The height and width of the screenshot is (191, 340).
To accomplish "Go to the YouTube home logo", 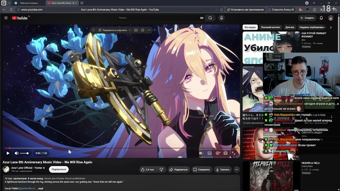I will point(20,18).
